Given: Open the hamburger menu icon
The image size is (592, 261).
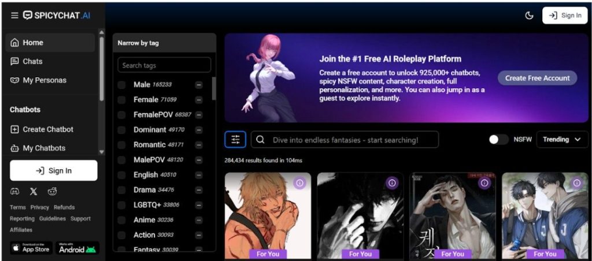Looking at the screenshot, I should click(14, 16).
